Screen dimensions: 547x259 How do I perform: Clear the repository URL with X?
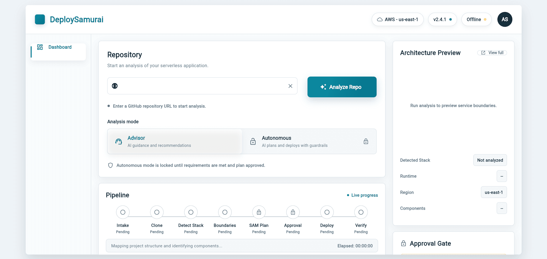290,86
